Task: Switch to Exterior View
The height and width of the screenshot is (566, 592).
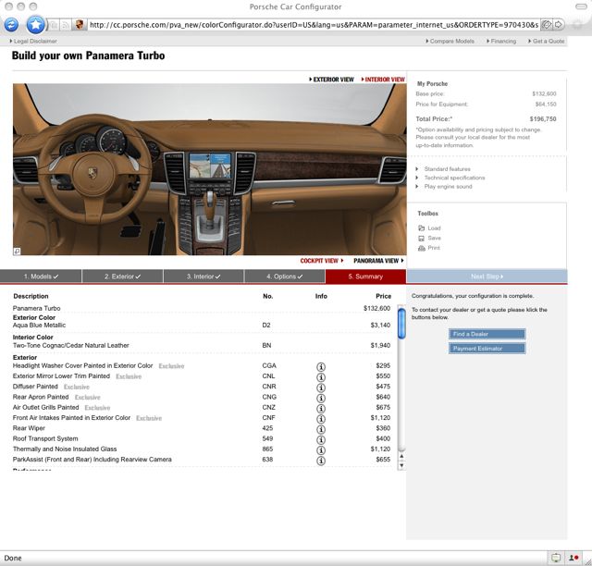Action: (x=331, y=80)
